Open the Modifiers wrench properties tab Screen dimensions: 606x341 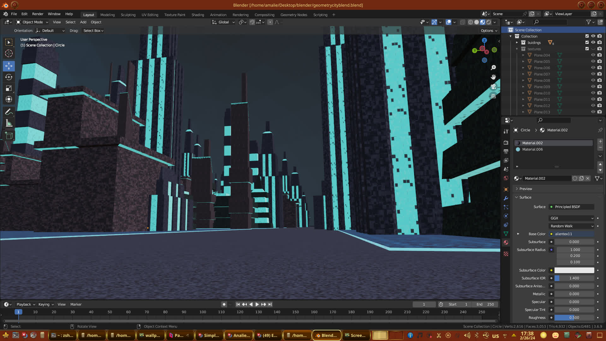[x=506, y=198]
